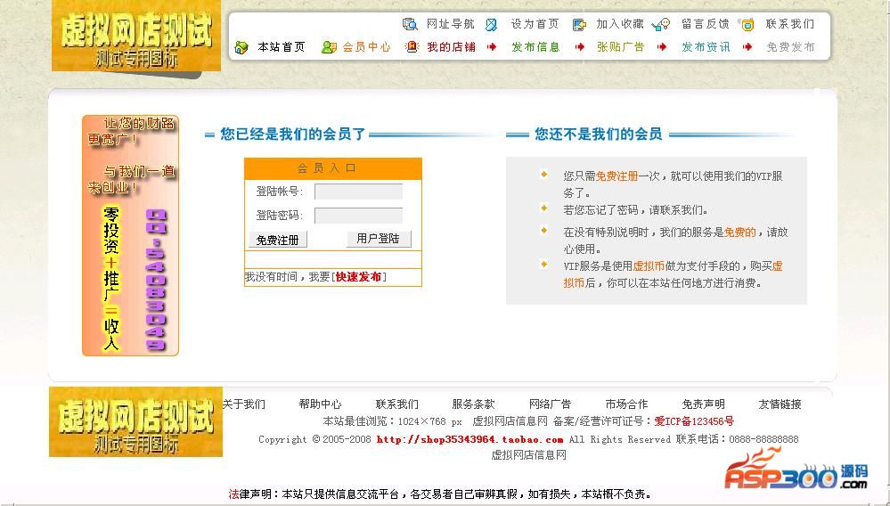The width and height of the screenshot is (890, 506).
Task: Click the 网址导航 magnifier icon
Action: 410,24
